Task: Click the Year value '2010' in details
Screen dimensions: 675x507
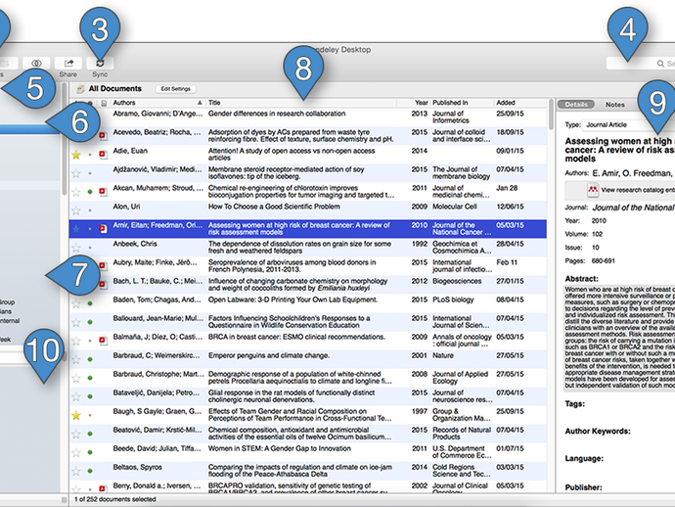Action: click(599, 221)
